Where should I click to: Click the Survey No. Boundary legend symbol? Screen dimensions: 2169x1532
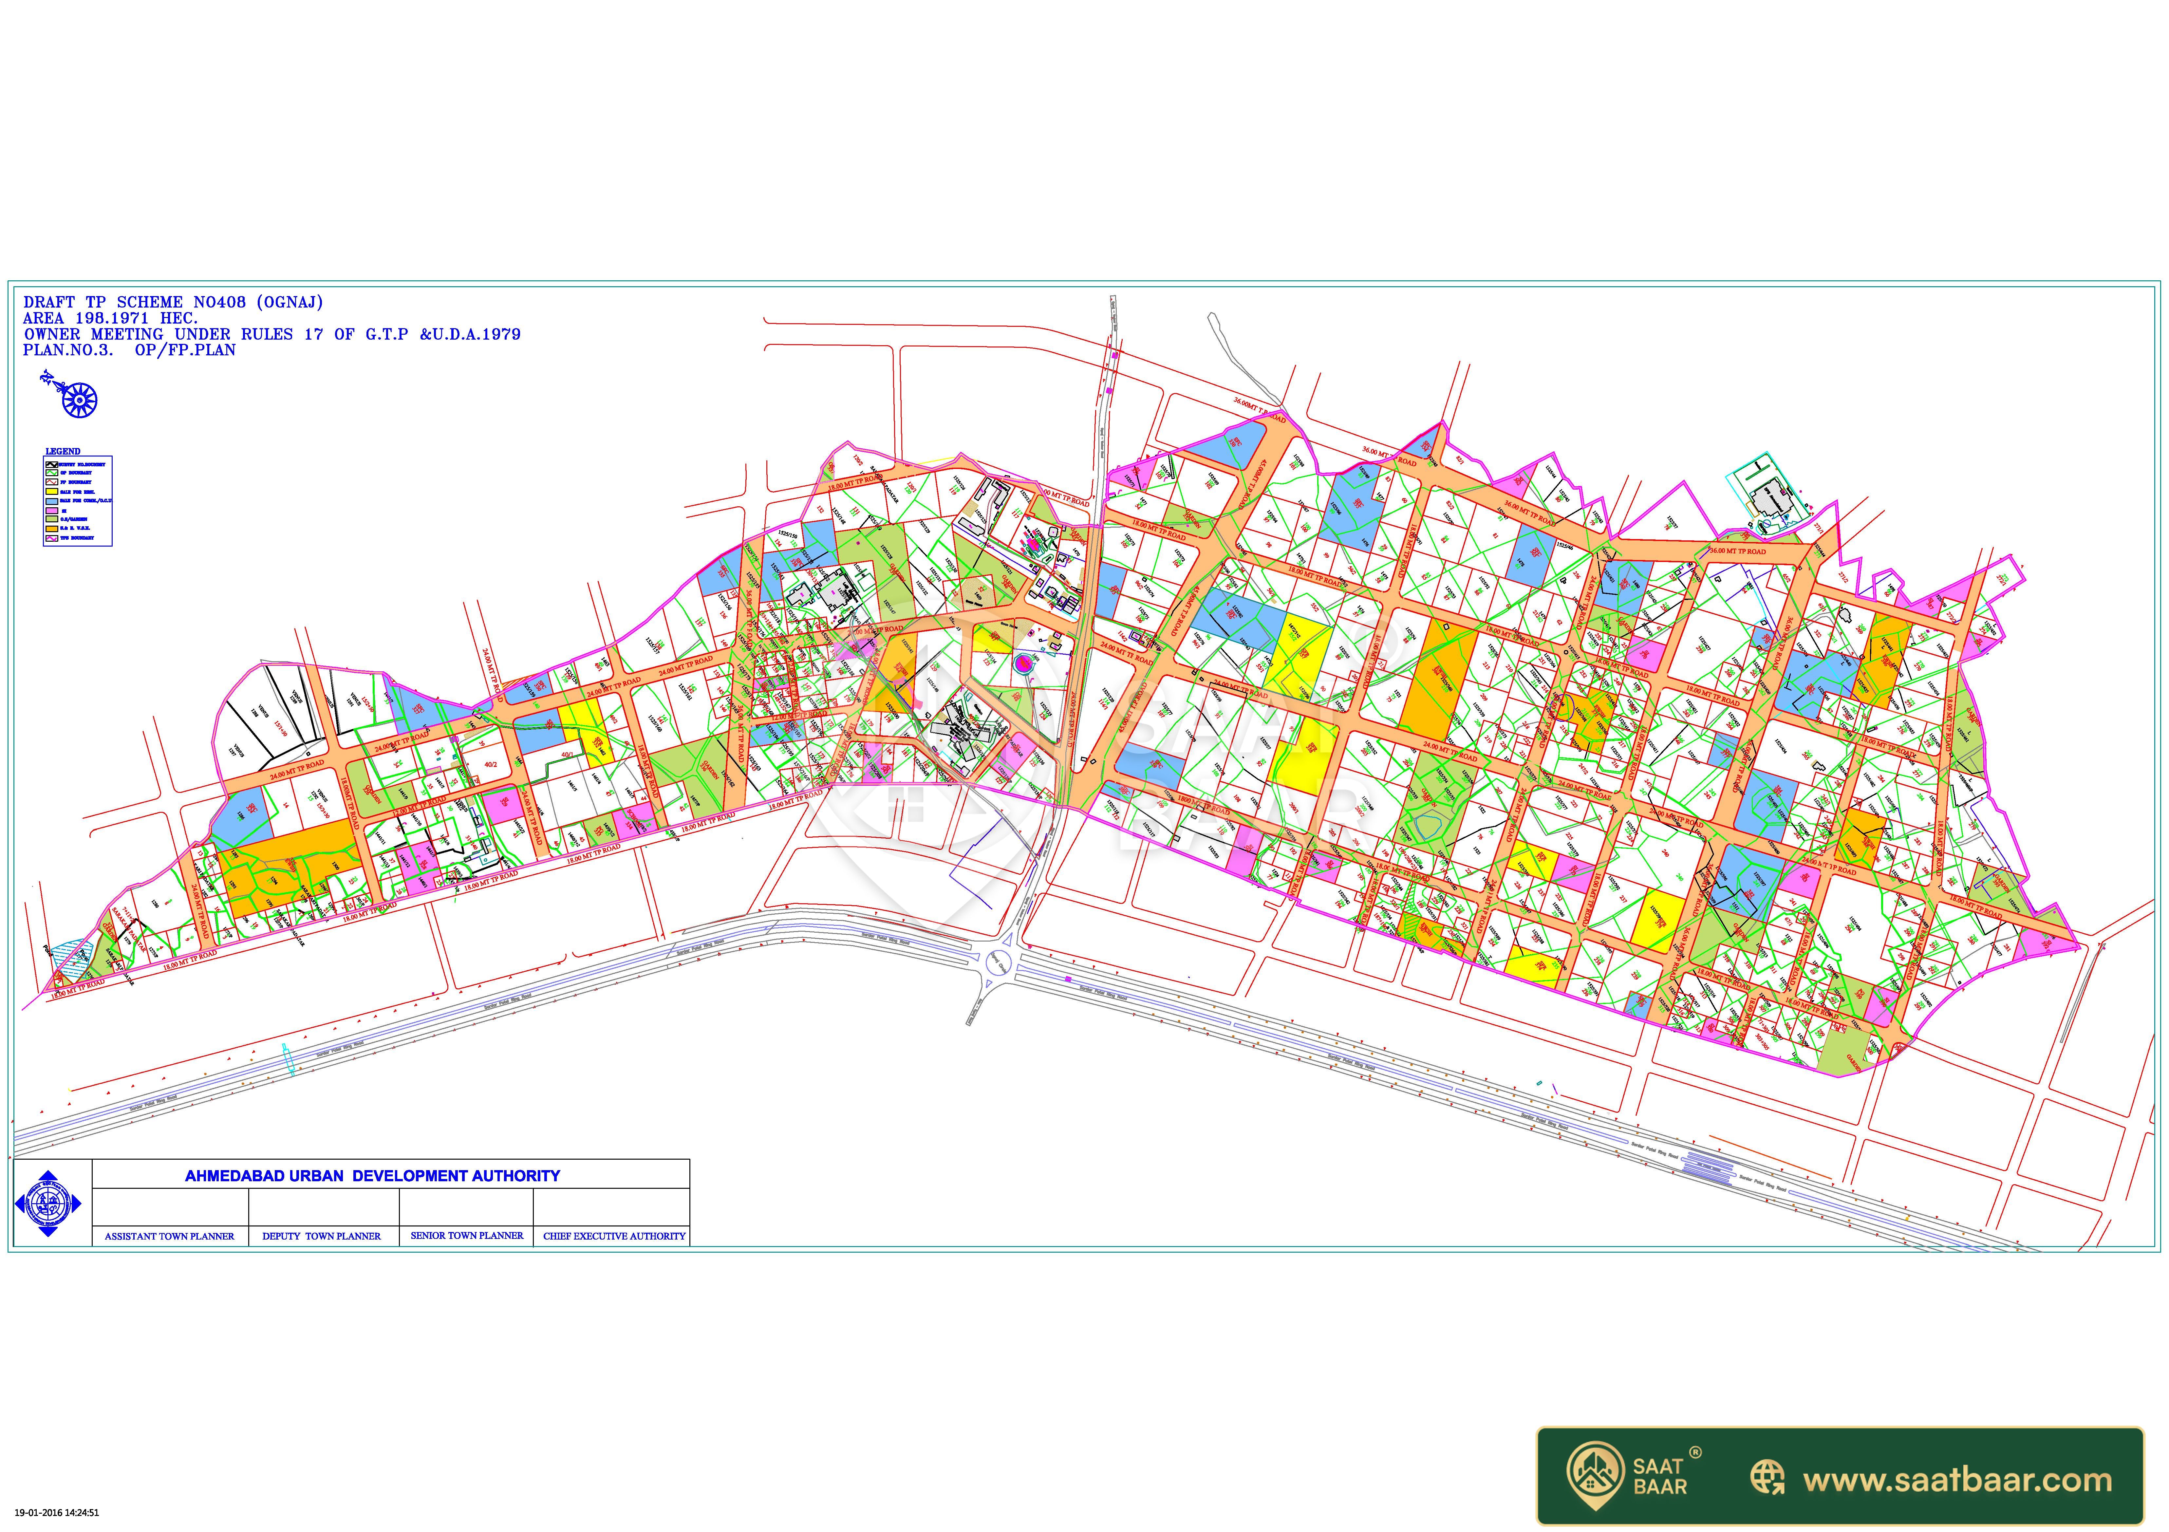(52, 465)
